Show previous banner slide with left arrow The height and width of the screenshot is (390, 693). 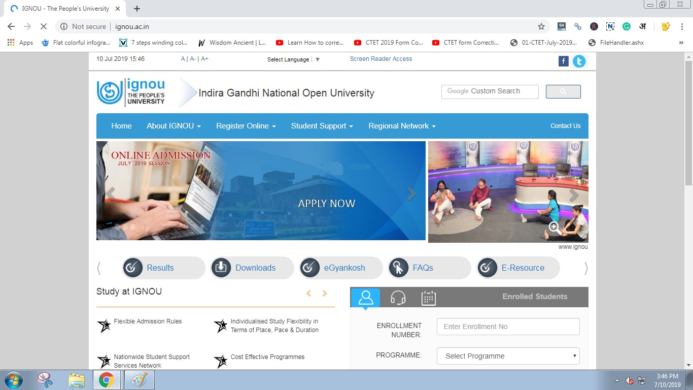pos(110,193)
